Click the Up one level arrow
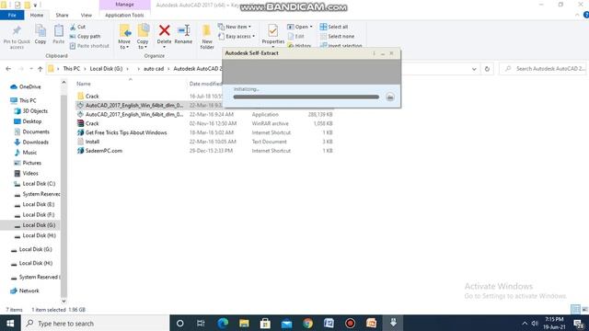 click(x=40, y=69)
